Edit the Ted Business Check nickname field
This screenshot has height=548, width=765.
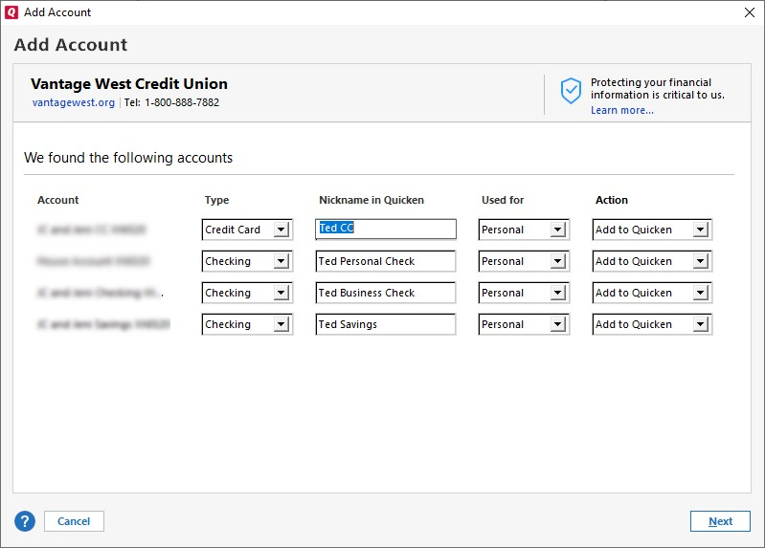click(x=386, y=293)
